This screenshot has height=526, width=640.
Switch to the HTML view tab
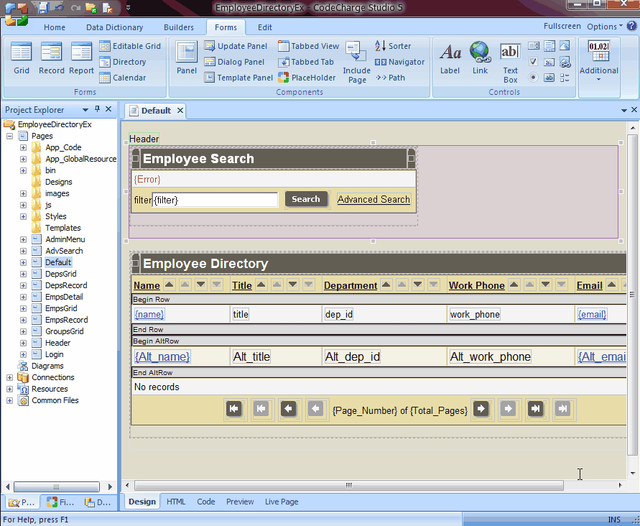click(176, 502)
